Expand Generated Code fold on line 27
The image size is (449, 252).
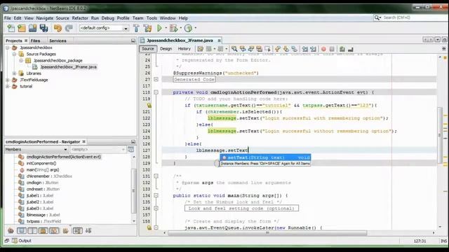click(x=156, y=79)
